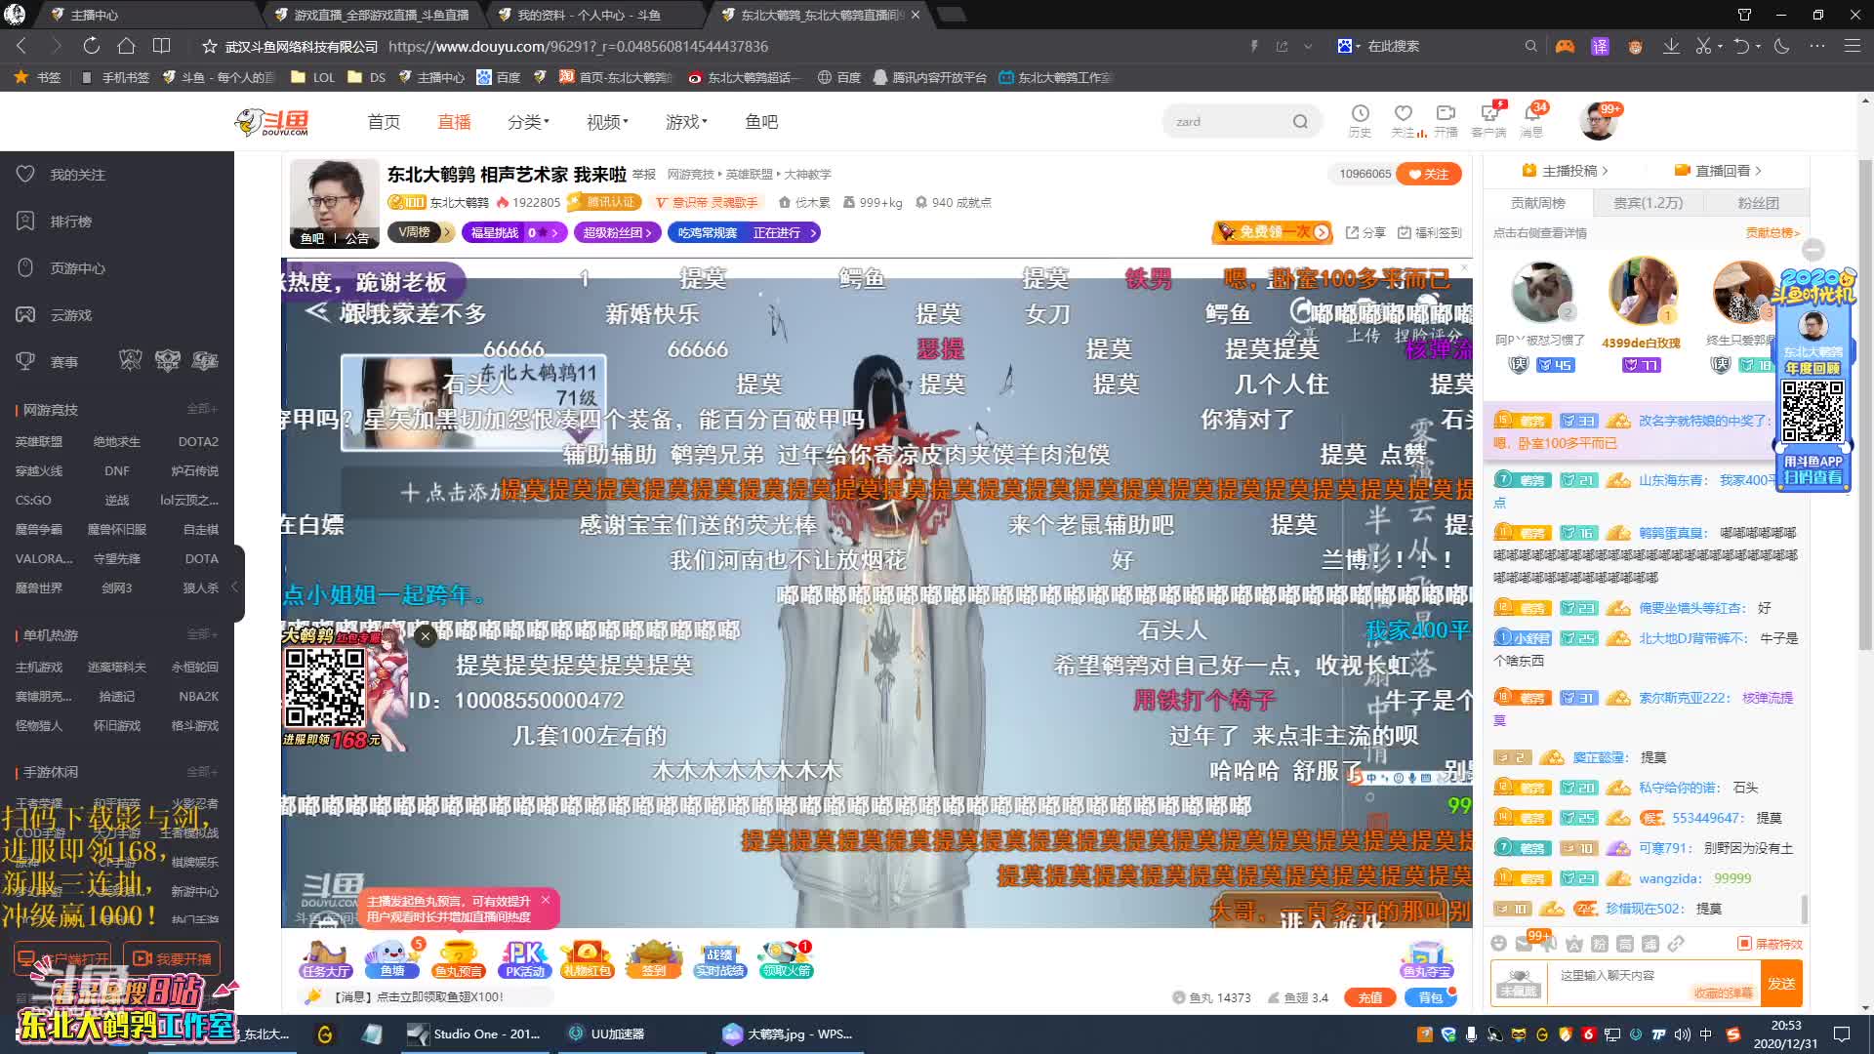The image size is (1874, 1054).
Task: Click 分享 share link
Action: pyautogui.click(x=1365, y=232)
